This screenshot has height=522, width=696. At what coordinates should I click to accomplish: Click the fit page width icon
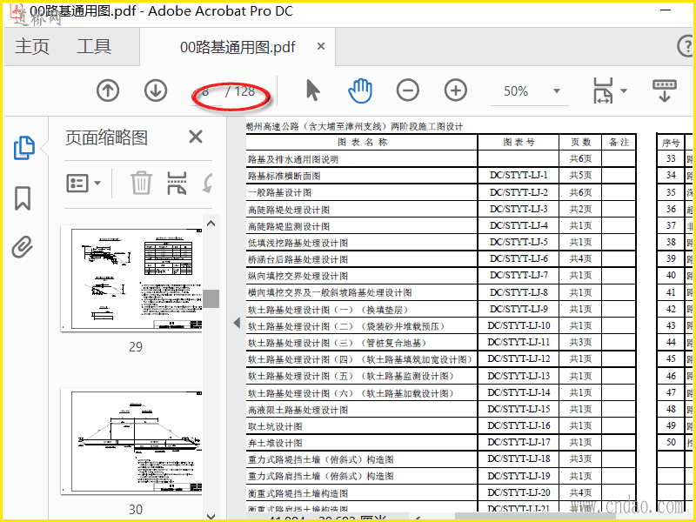point(603,90)
